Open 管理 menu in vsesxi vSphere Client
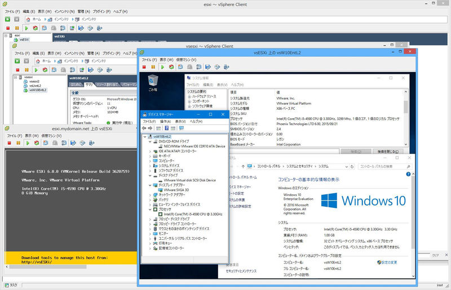451x290 pixels. coord(94,53)
